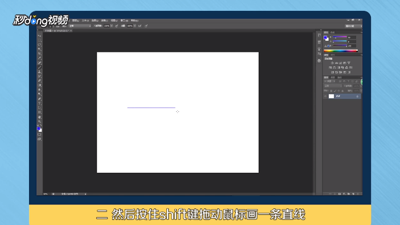Hide the Background layer with eye icon
Viewport: 400px width, 225px height.
(x=325, y=97)
